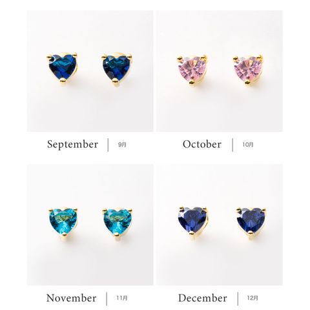Select the left September dark blue heart earring
310x310 pixels.
(x=62, y=68)
